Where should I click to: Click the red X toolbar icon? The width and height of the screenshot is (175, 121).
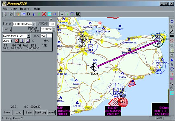tap(44, 14)
